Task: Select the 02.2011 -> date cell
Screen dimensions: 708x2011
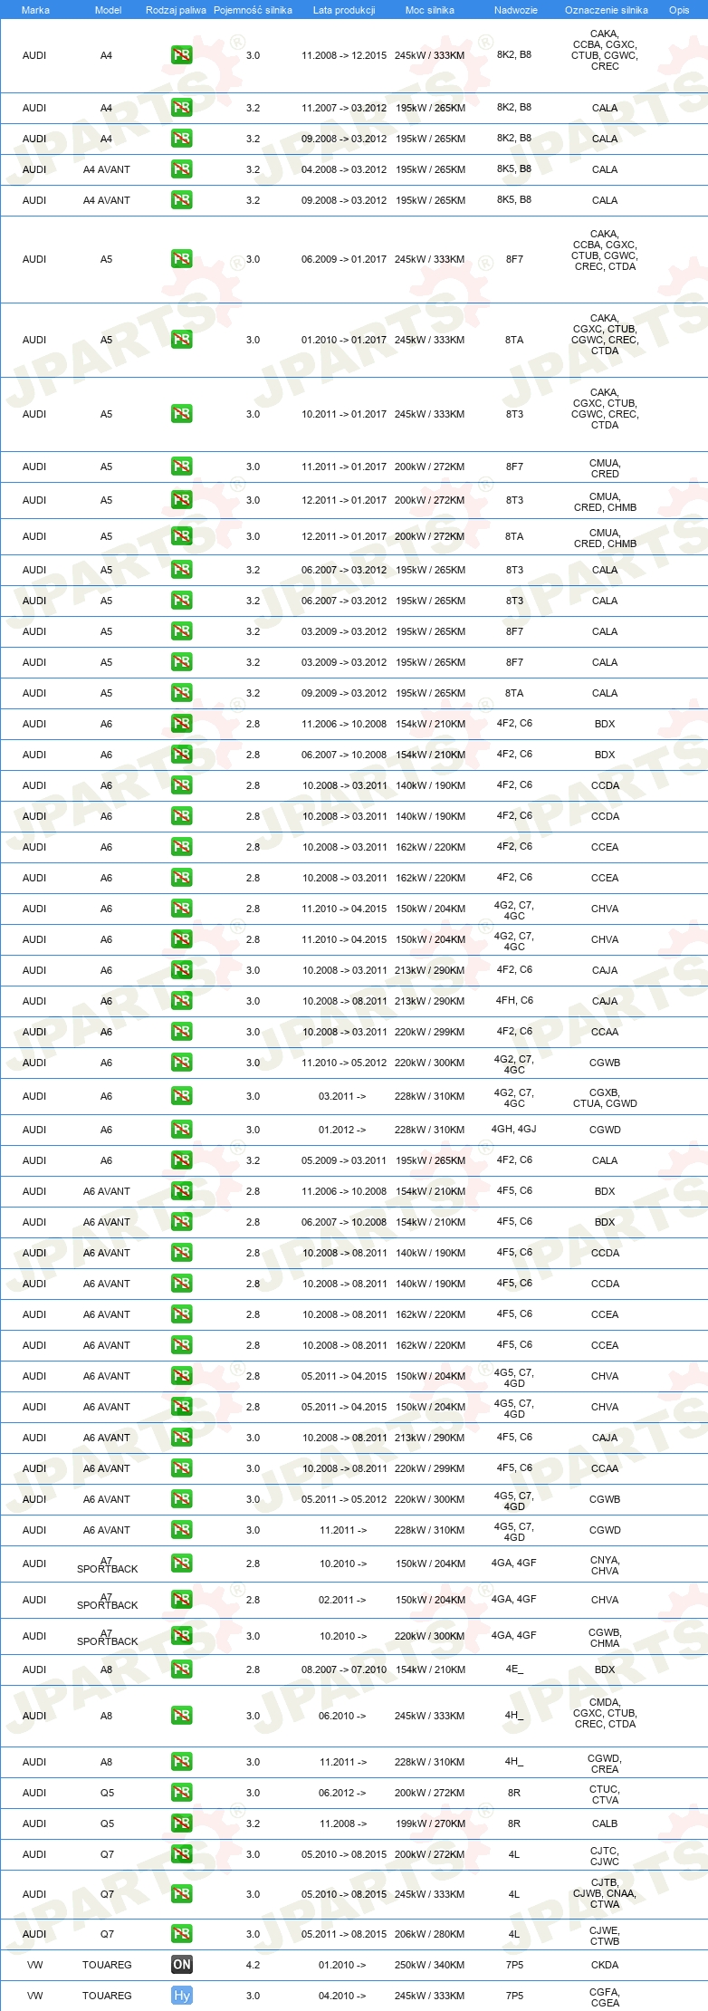Action: tap(342, 1600)
